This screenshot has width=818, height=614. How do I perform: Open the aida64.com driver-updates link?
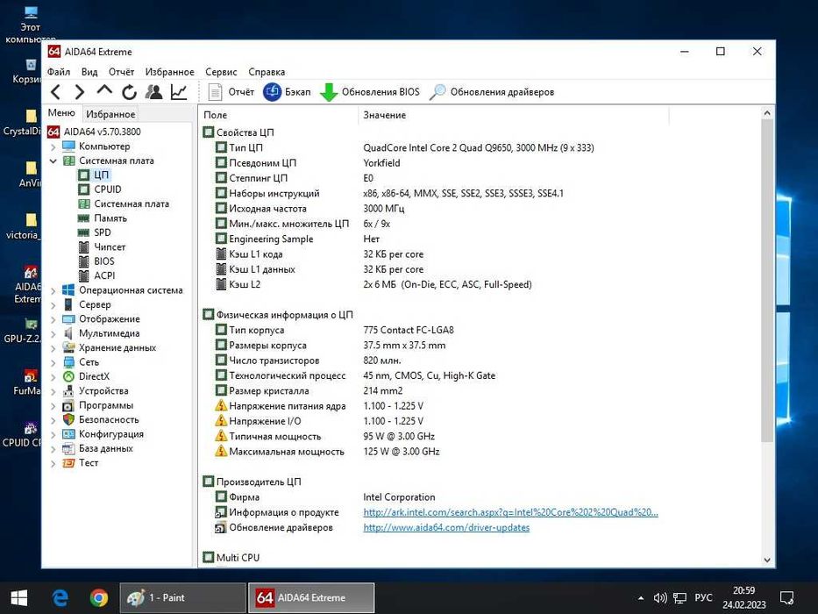point(446,528)
